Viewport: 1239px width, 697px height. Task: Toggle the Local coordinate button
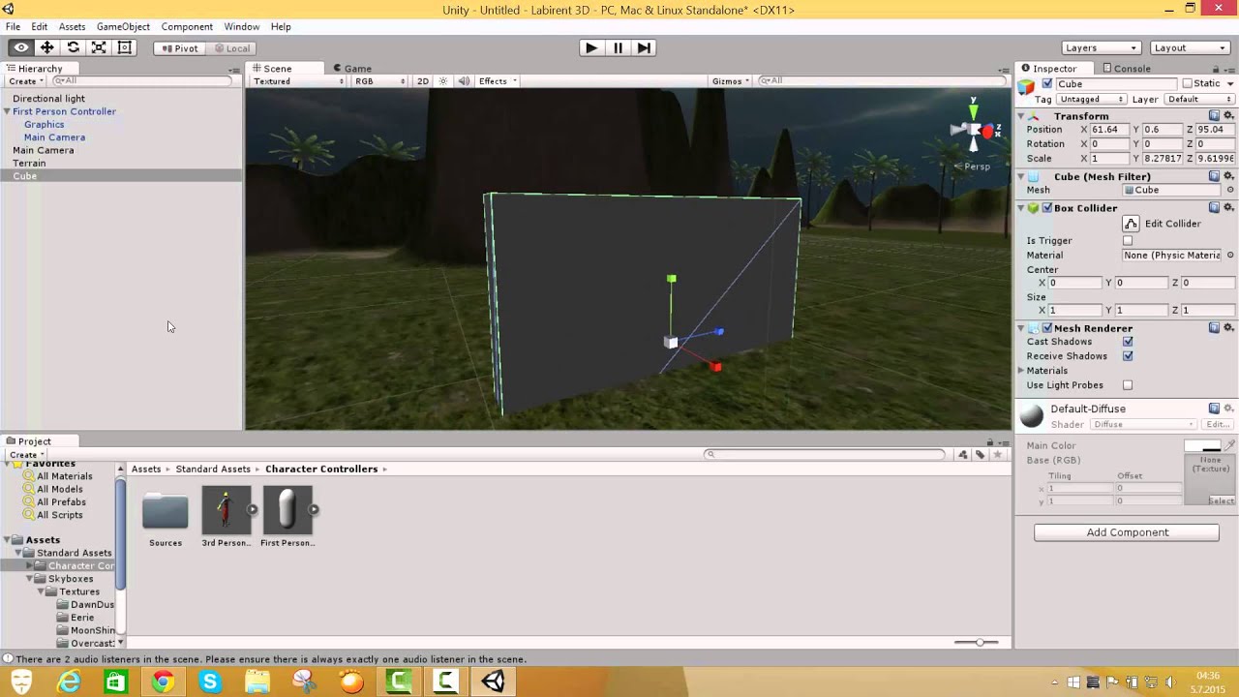(x=232, y=48)
